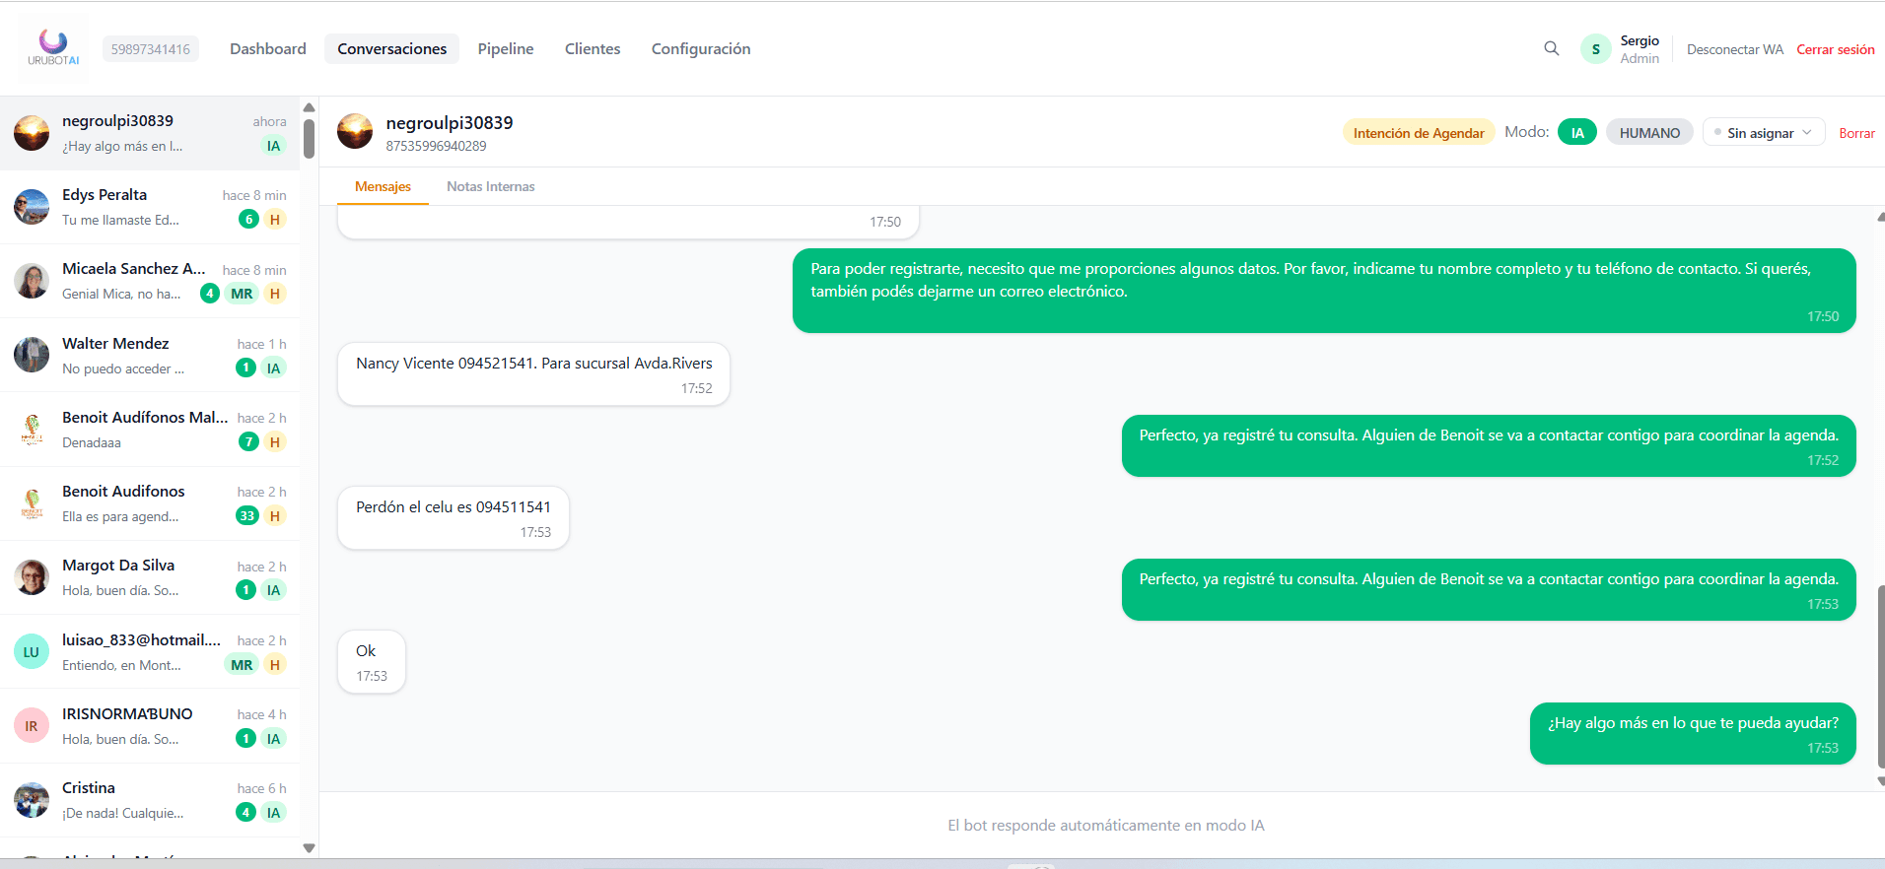Click unread badge 4 on Cristina

click(245, 812)
